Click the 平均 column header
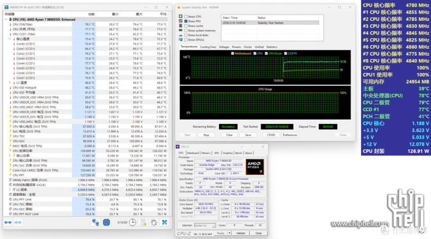431x239 pixels. coord(156,14)
